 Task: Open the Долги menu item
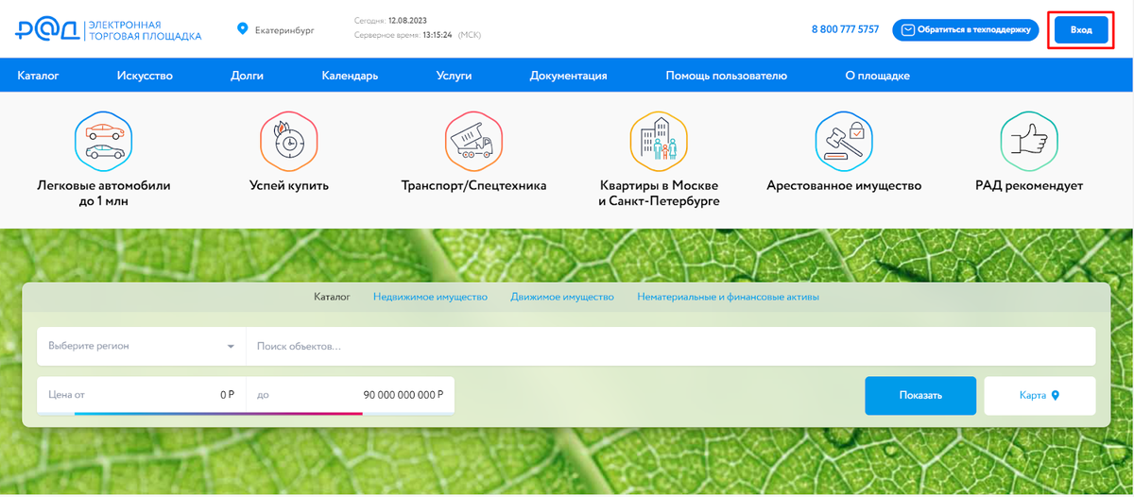pyautogui.click(x=247, y=76)
